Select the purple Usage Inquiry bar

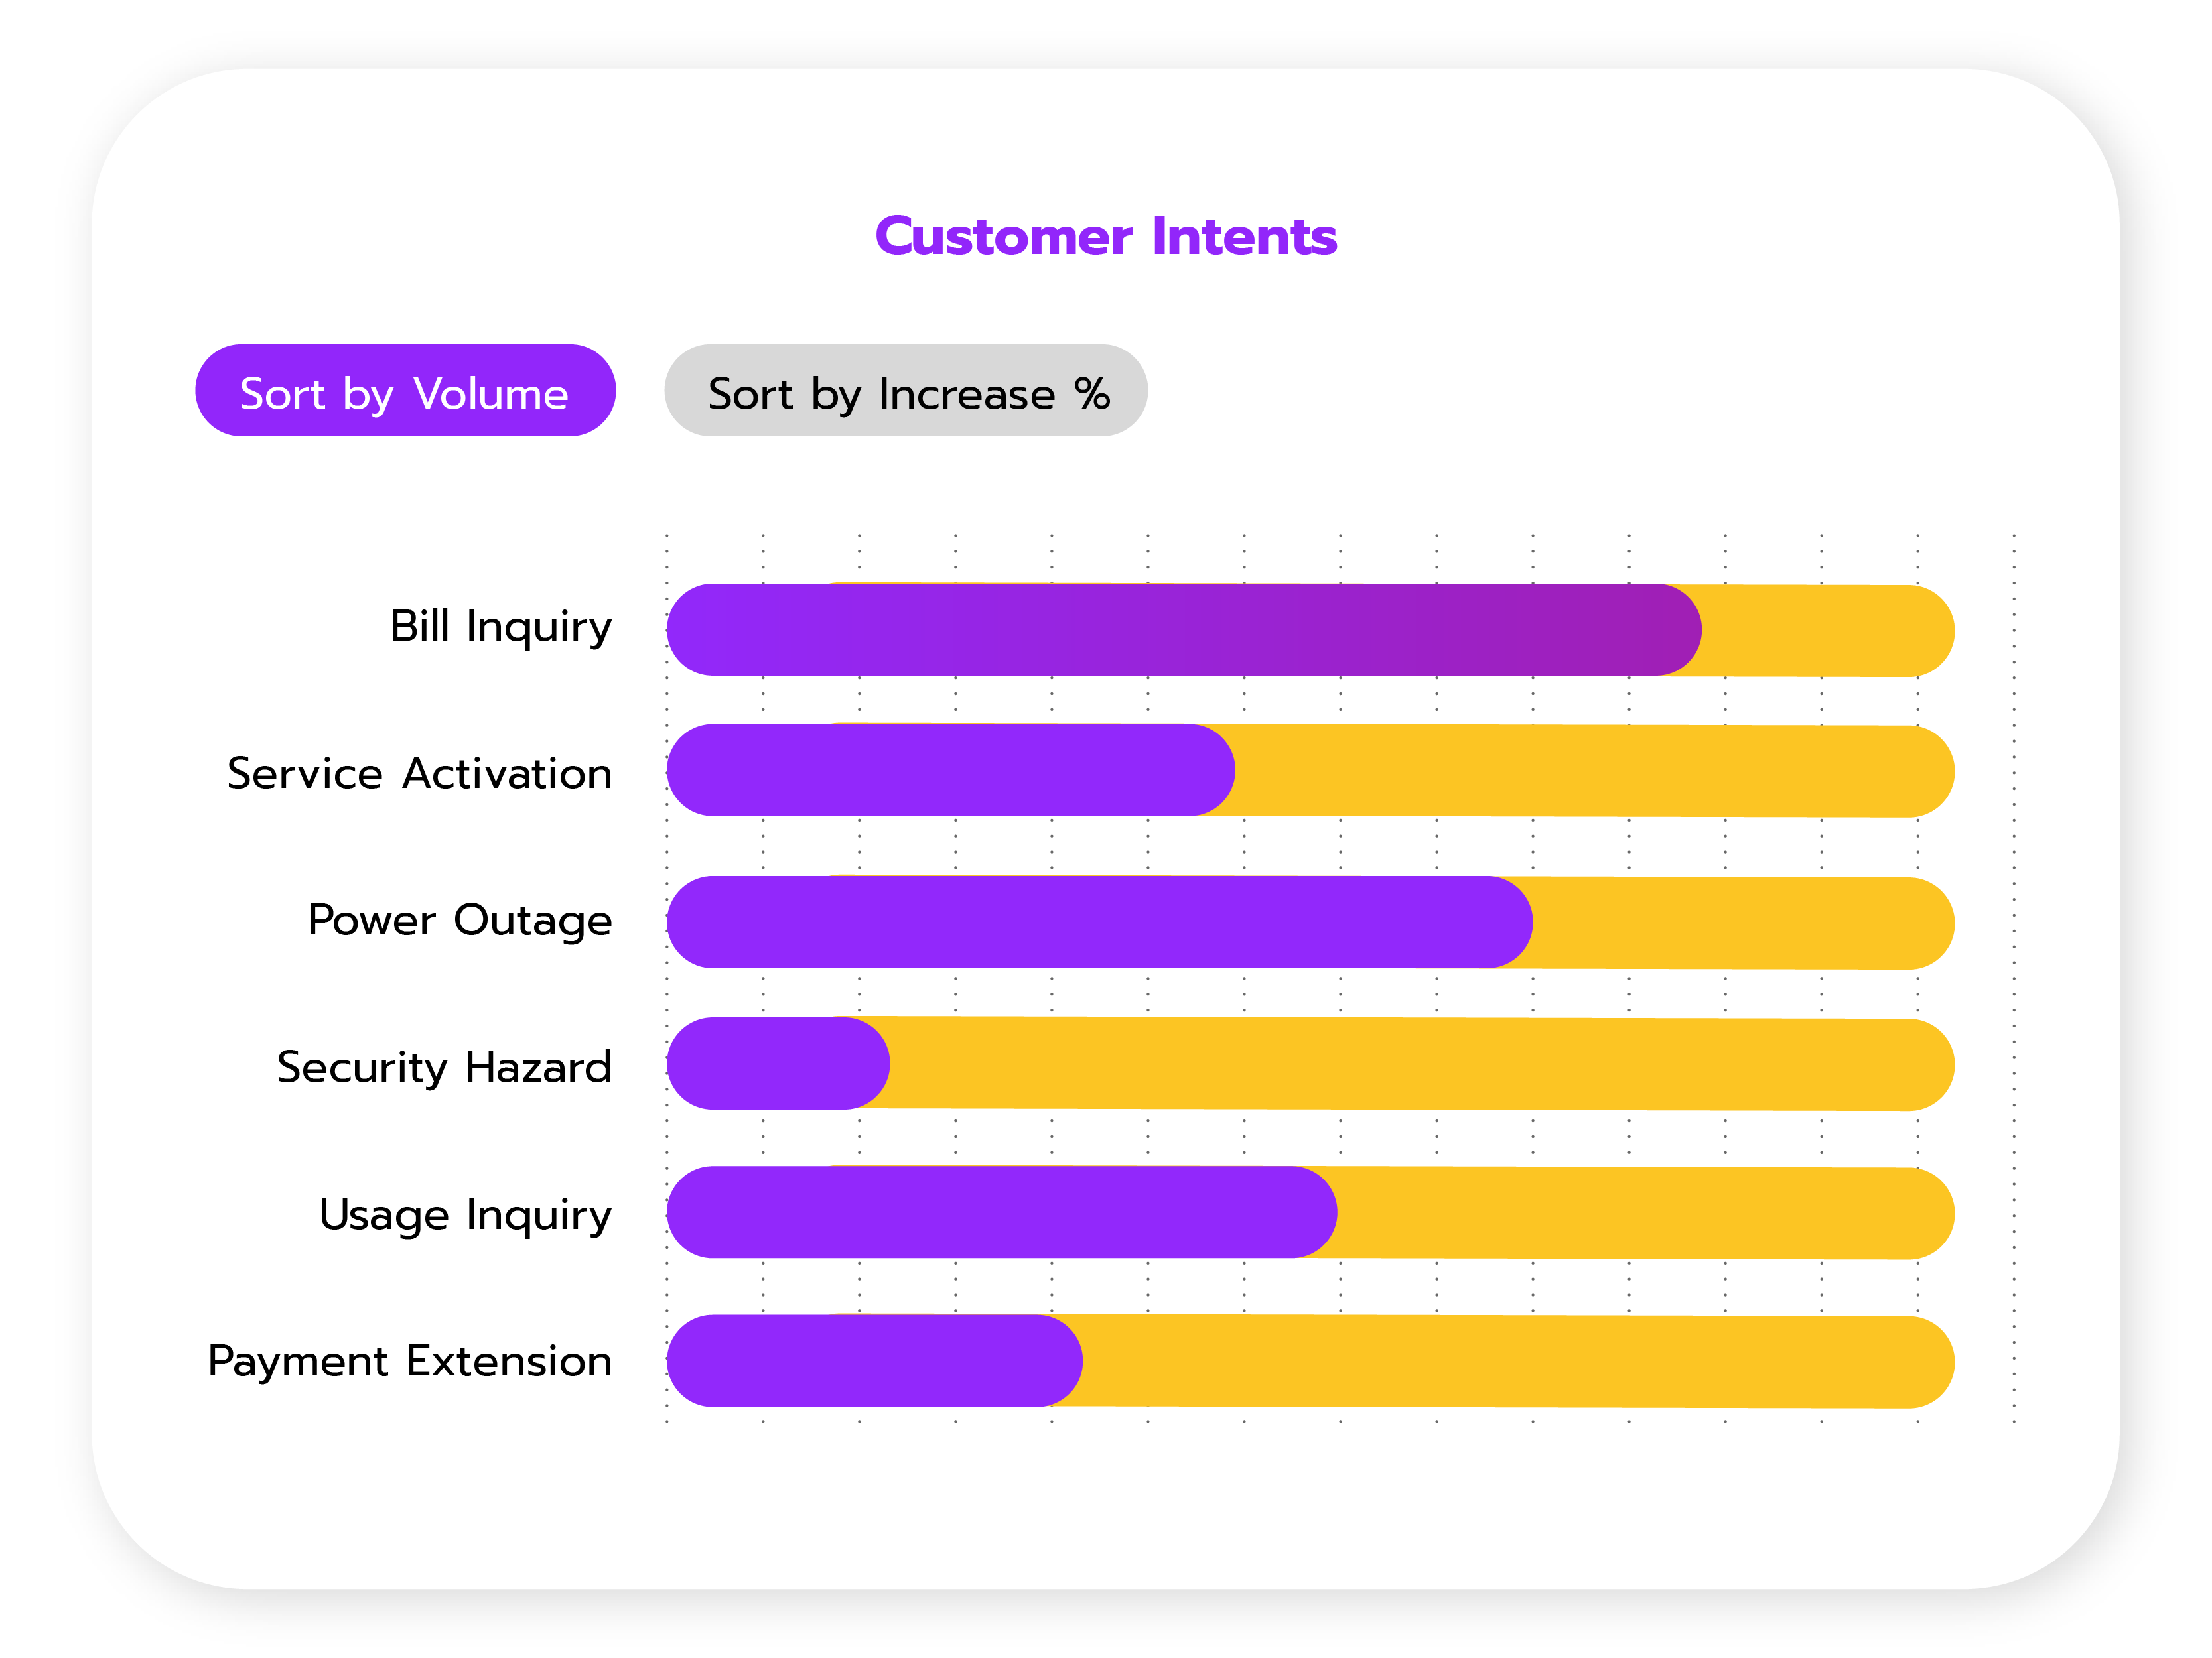(1000, 1212)
